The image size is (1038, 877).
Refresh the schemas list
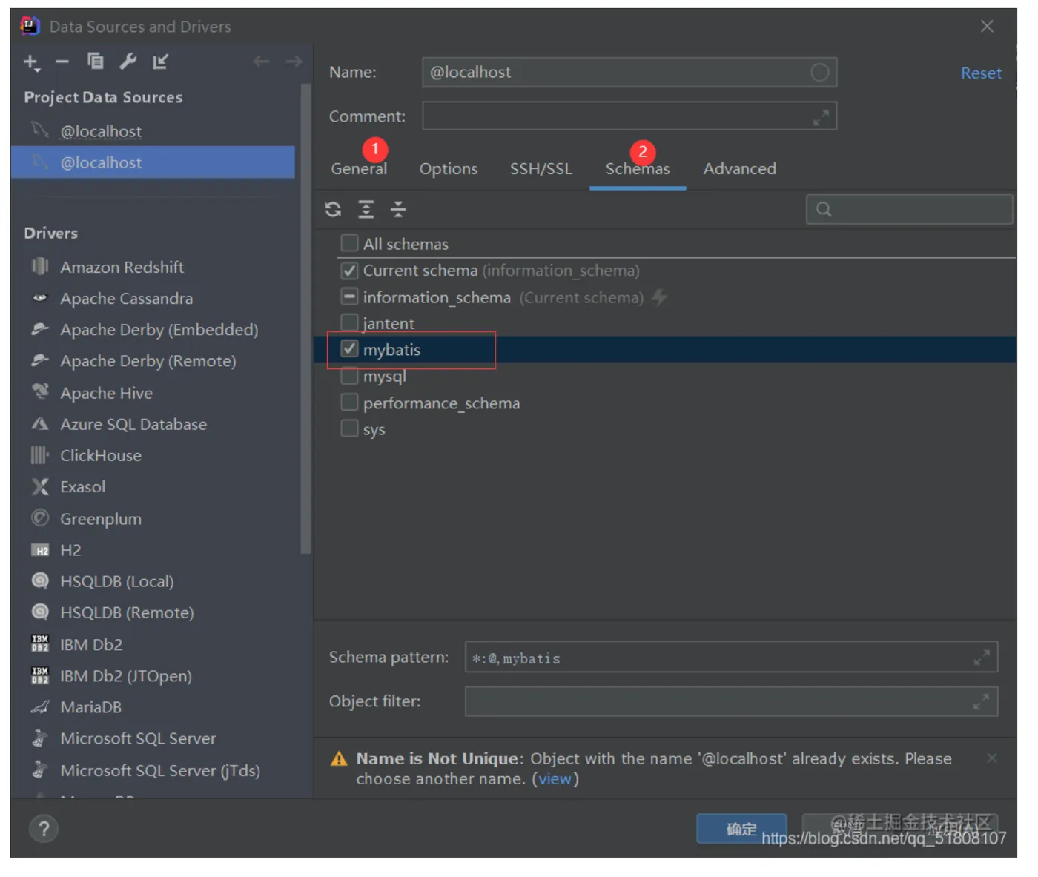[334, 210]
